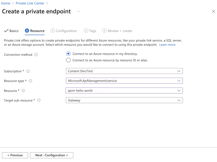This screenshot has height=162, width=217.
Task: Click the Basics step checkmark tab
Action: point(11,31)
